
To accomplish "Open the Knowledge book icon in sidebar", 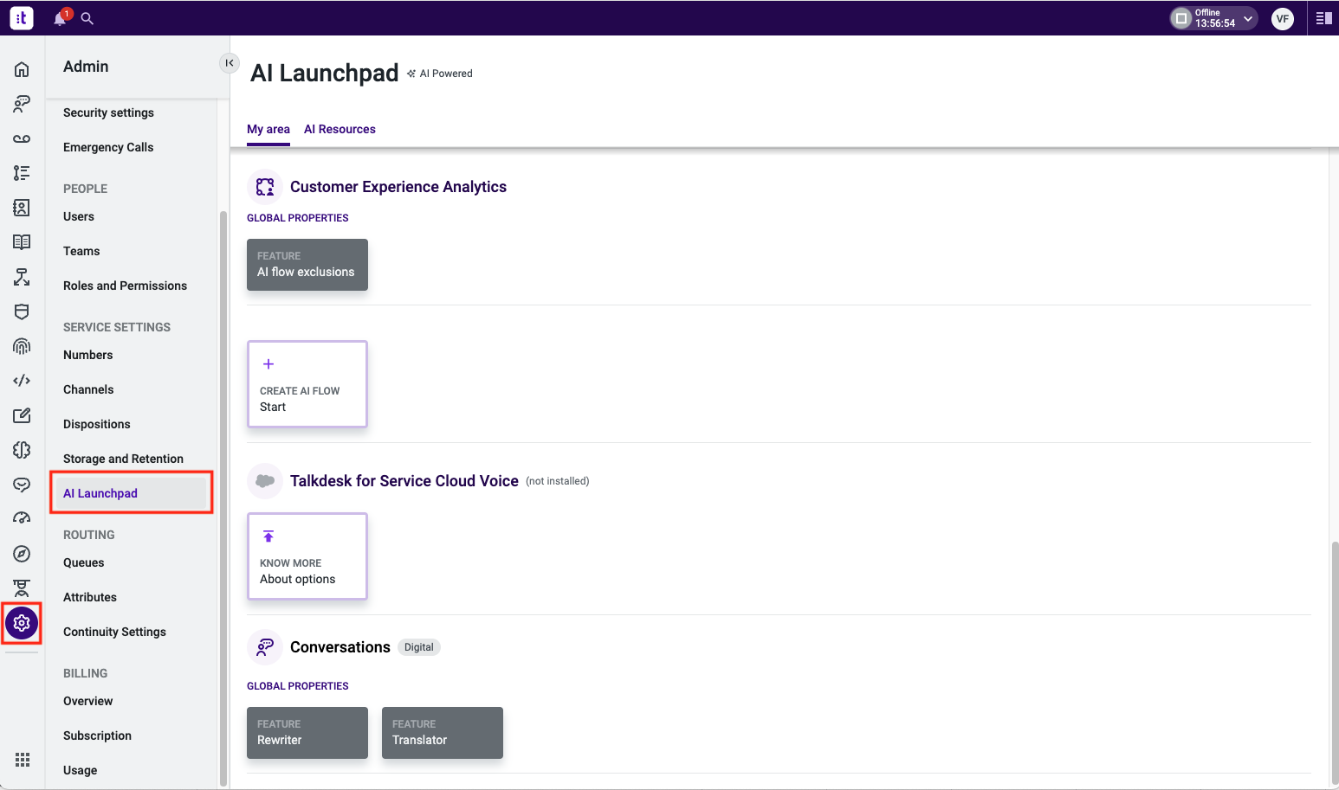I will click(22, 242).
